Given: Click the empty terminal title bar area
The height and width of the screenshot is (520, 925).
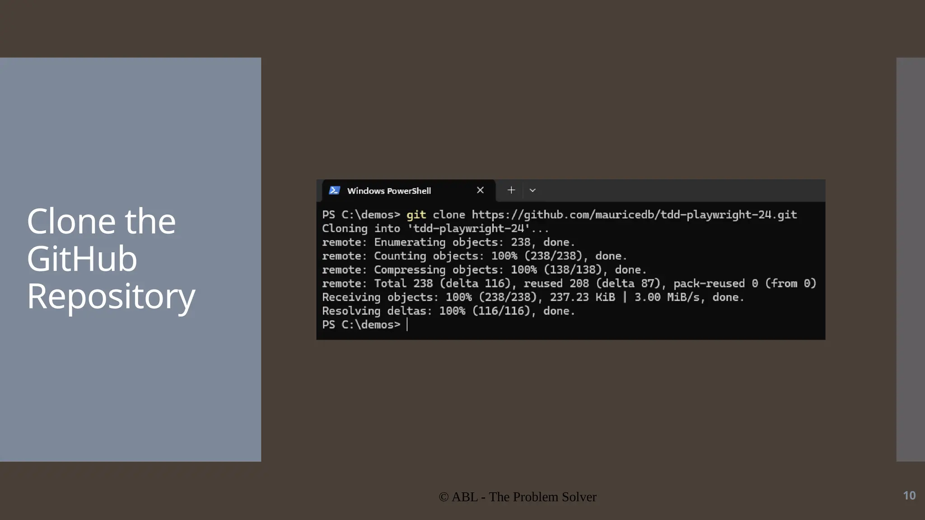Looking at the screenshot, I should [x=677, y=190].
